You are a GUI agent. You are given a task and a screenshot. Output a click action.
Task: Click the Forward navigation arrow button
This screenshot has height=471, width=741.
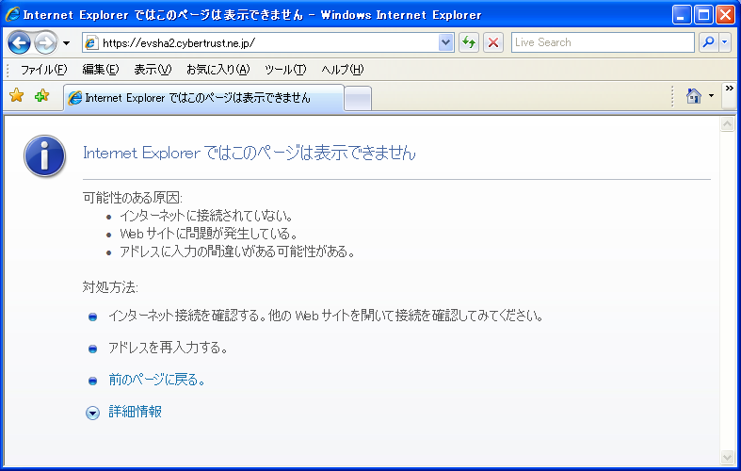[45, 42]
